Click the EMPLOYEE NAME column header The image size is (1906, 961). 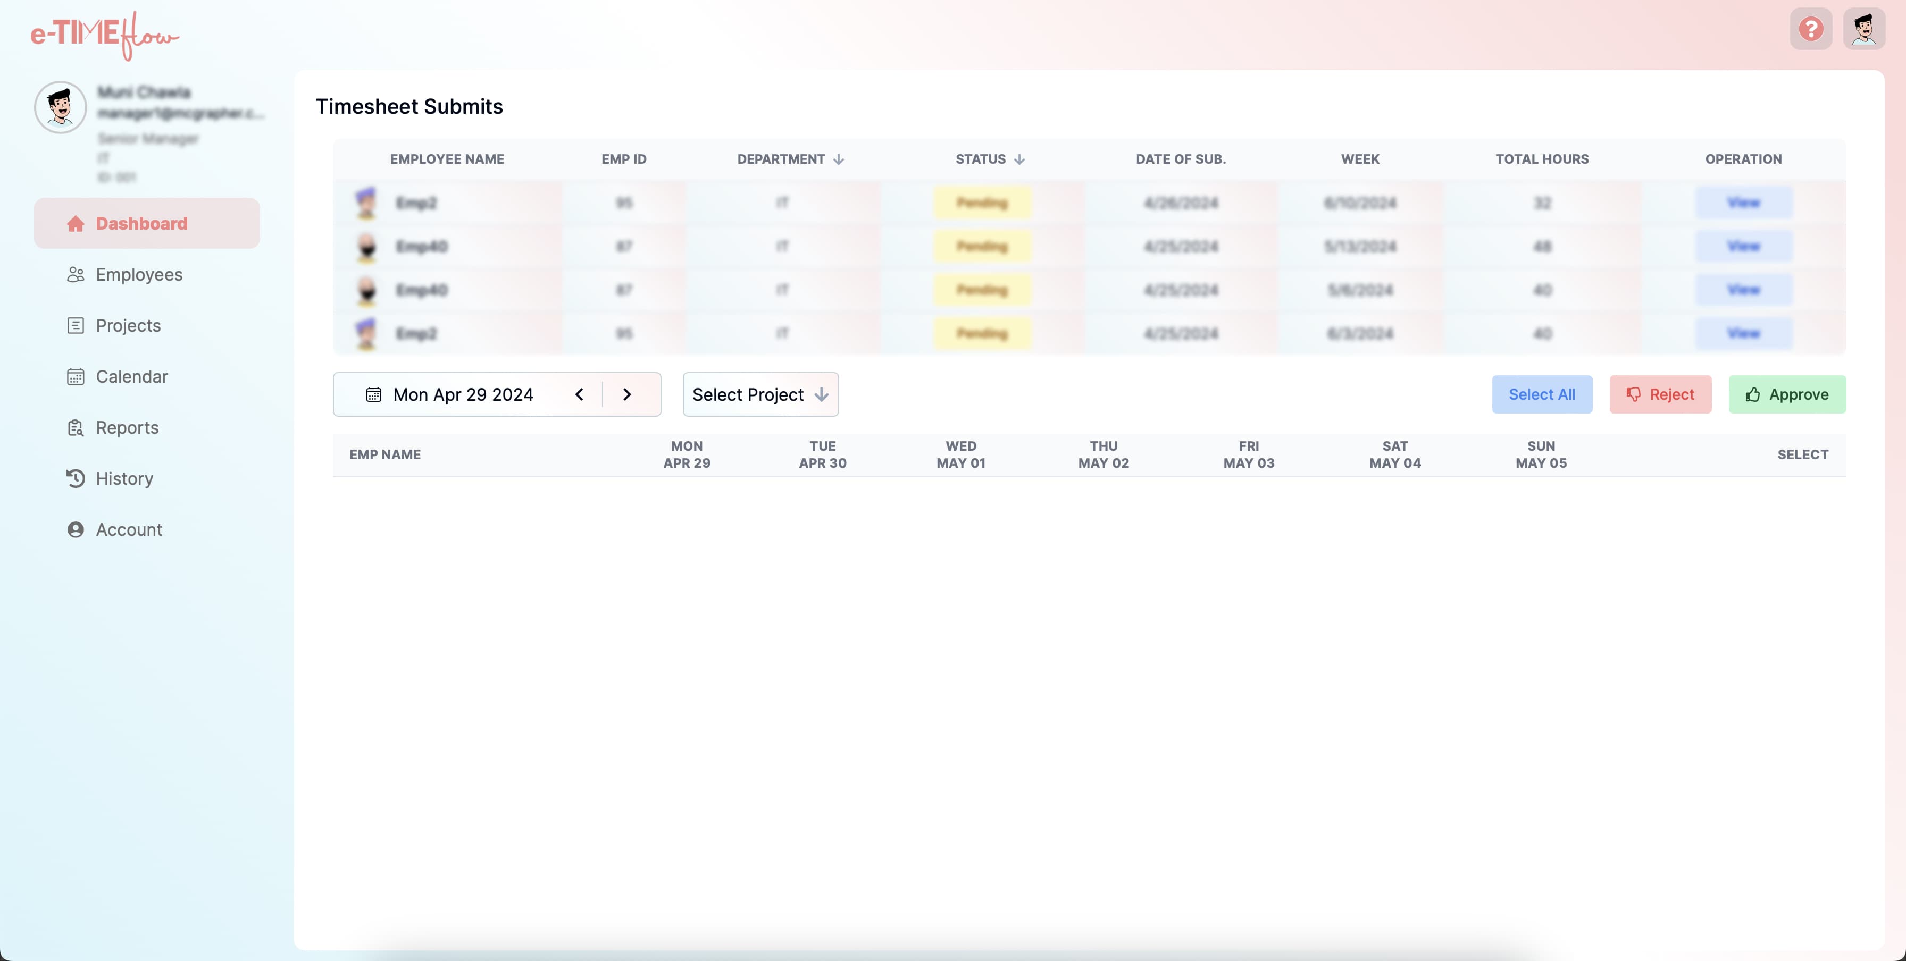pos(447,159)
